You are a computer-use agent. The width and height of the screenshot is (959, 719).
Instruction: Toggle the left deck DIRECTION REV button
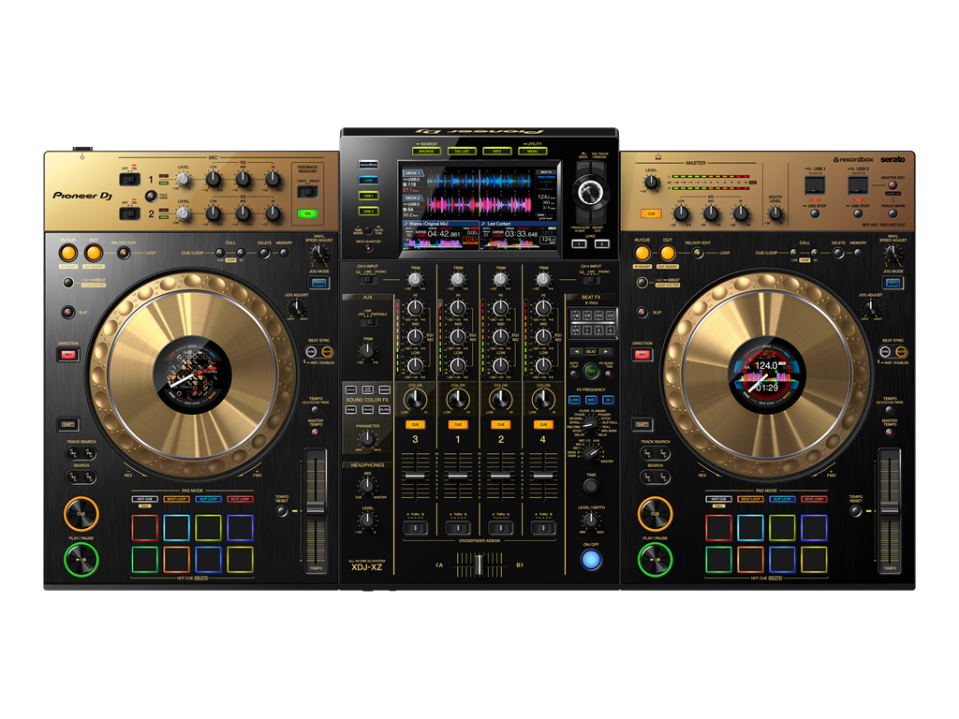(x=67, y=355)
